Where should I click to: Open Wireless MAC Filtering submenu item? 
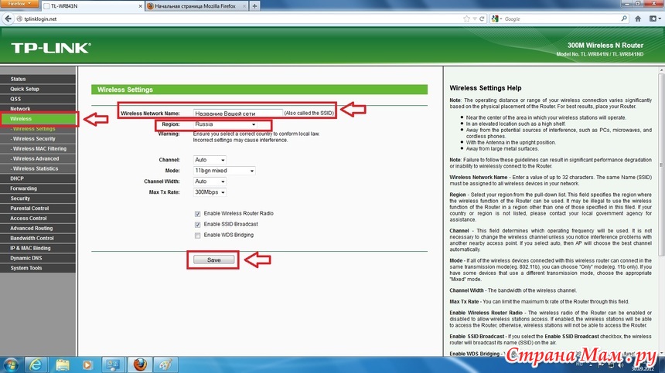tap(38, 148)
